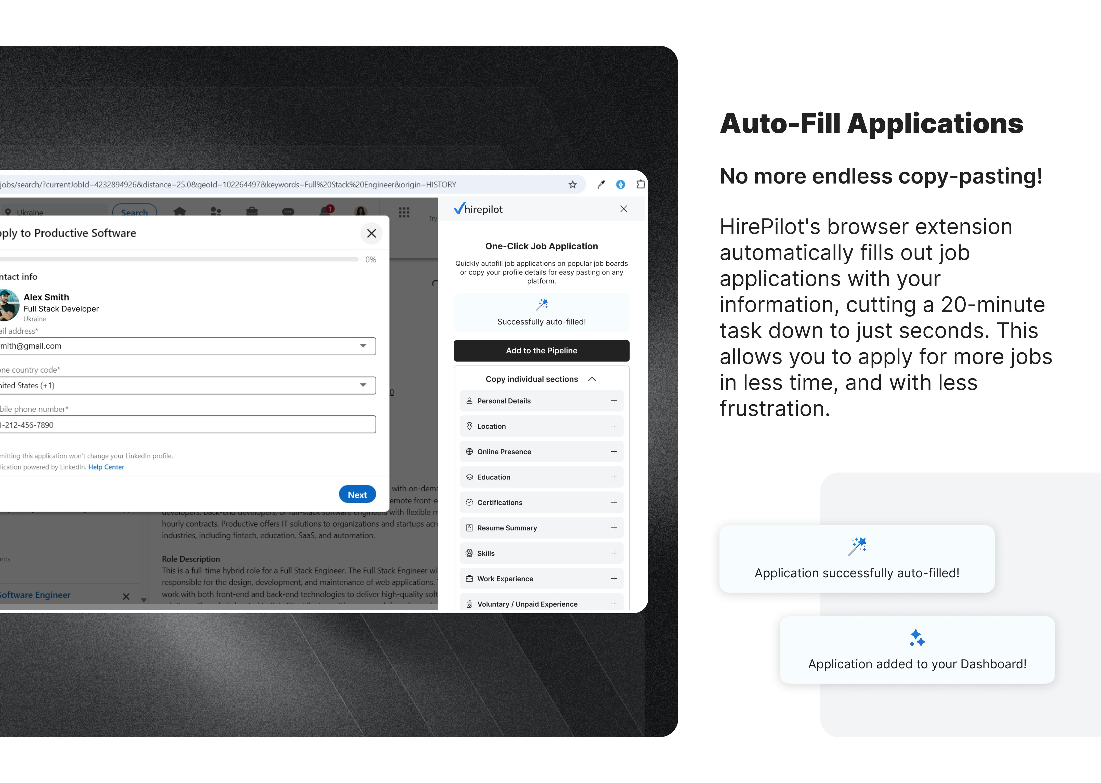Click the graduation cap icon beside Education

tap(469, 477)
